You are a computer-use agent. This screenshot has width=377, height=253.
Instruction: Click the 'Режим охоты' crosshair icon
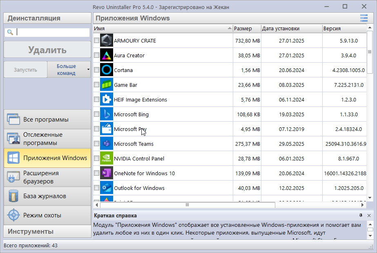[13, 215]
